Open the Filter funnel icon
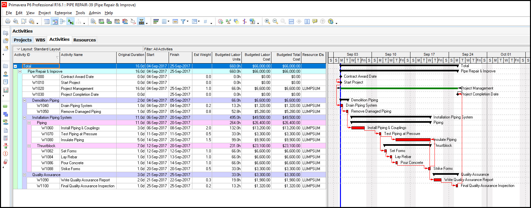531x208 pixels. [x=183, y=21]
